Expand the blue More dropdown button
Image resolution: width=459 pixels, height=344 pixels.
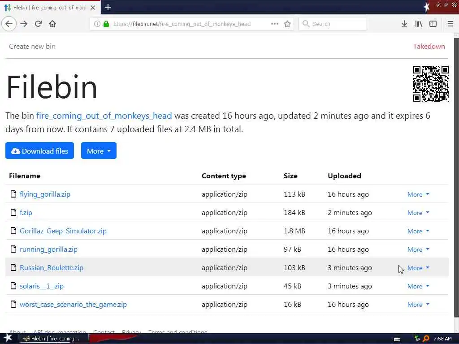point(99,150)
